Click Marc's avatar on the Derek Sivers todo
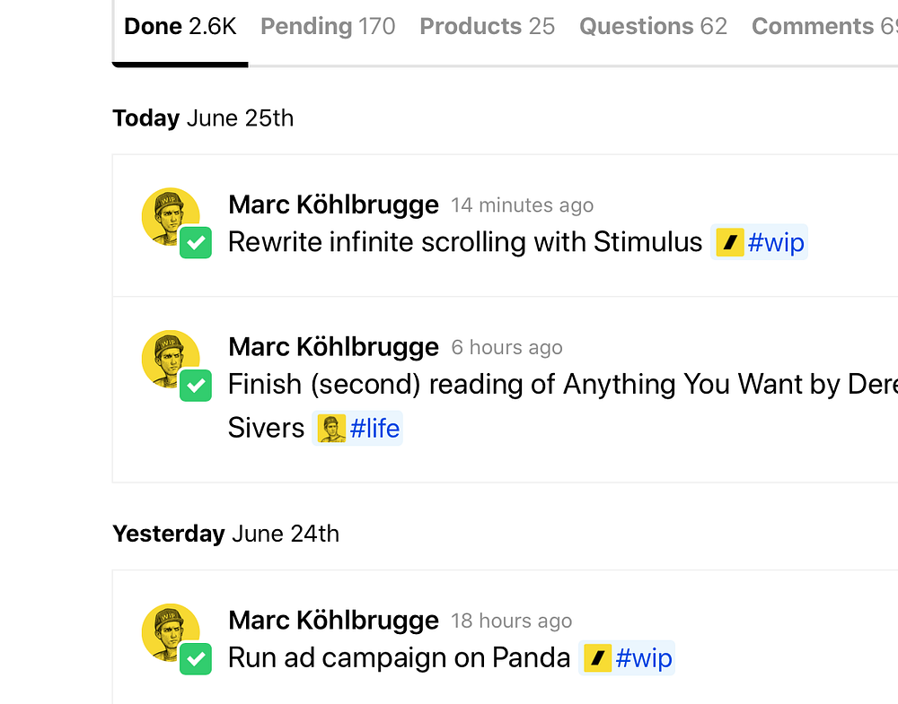This screenshot has height=704, width=898. tap(170, 359)
